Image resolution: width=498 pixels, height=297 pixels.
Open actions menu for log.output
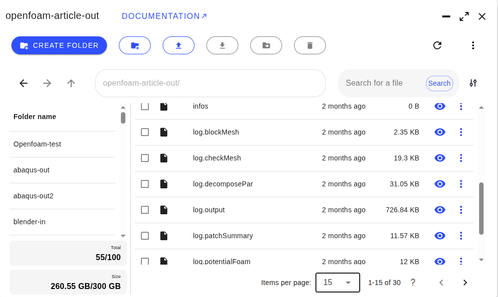coord(461,210)
